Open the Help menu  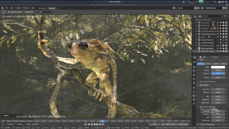[x=33, y=8]
